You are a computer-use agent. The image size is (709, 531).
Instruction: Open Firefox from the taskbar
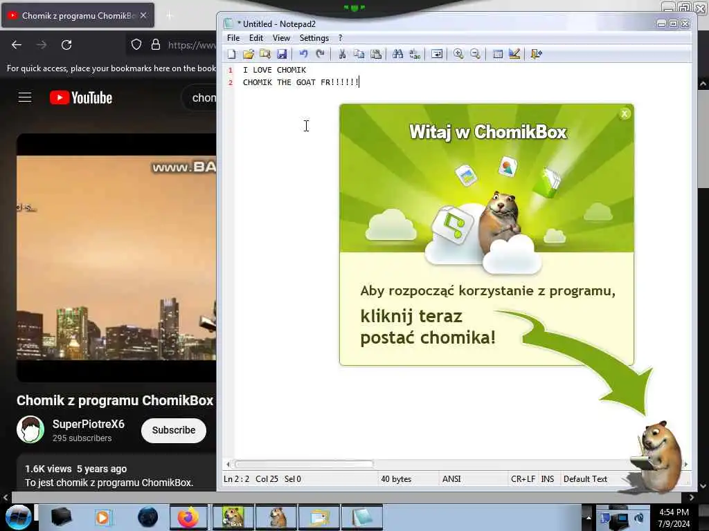(188, 517)
